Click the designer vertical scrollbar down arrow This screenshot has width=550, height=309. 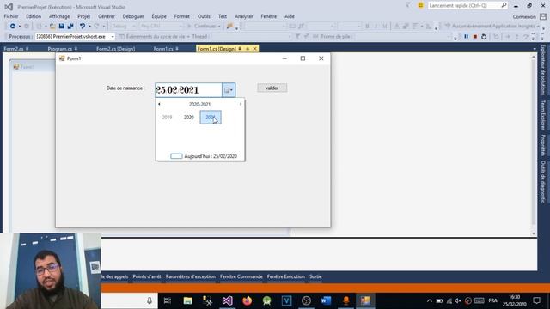[534, 233]
